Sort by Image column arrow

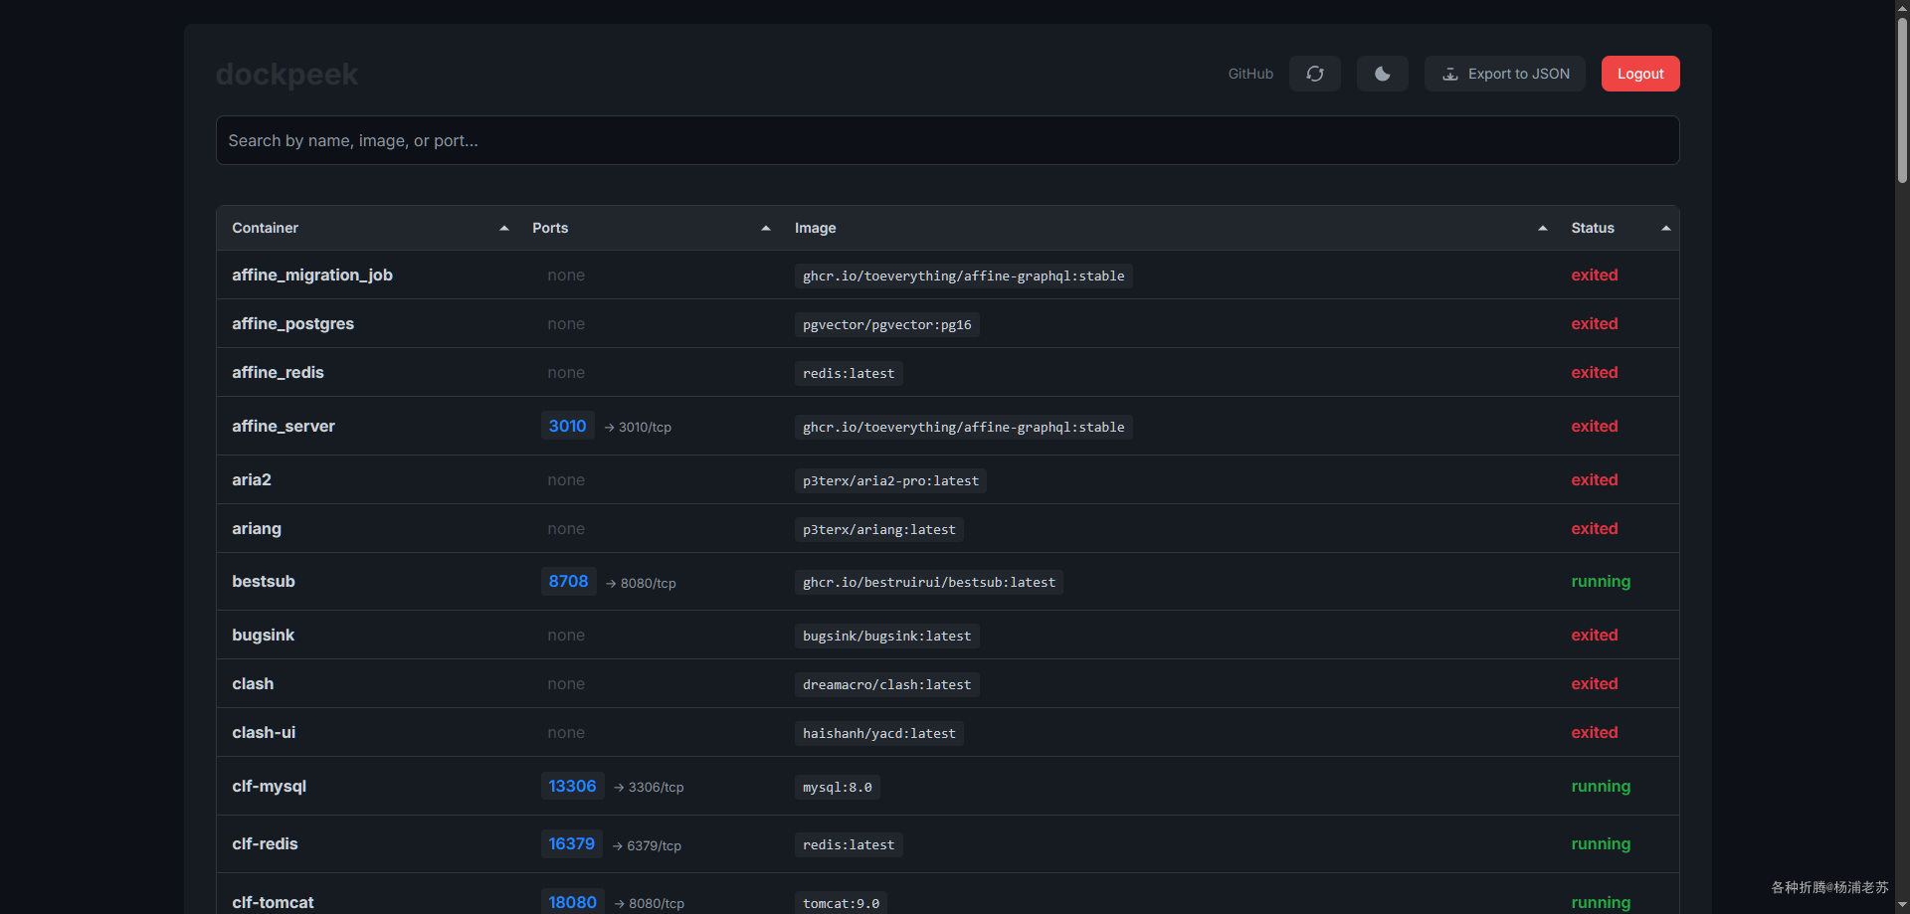[1543, 228]
